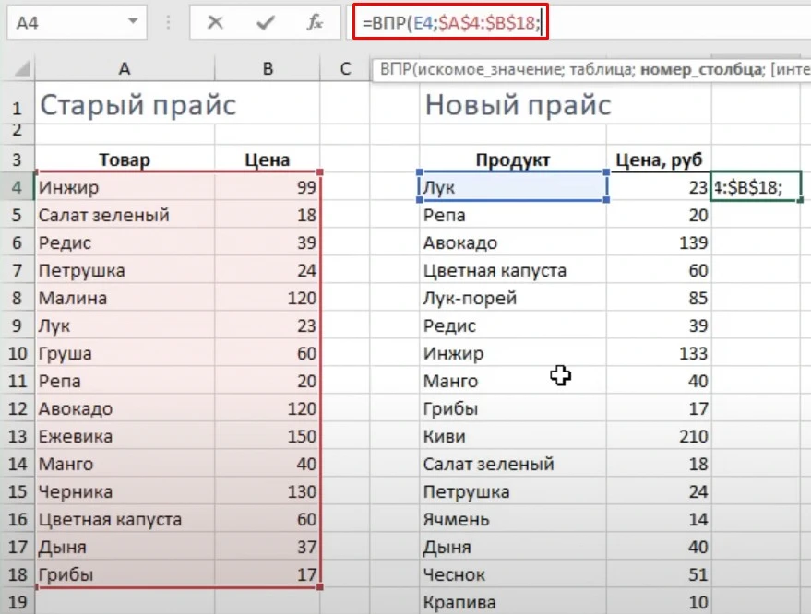Click the Авокадо cell in the Старый прайс list
This screenshot has height=614, width=811.
click(x=76, y=408)
